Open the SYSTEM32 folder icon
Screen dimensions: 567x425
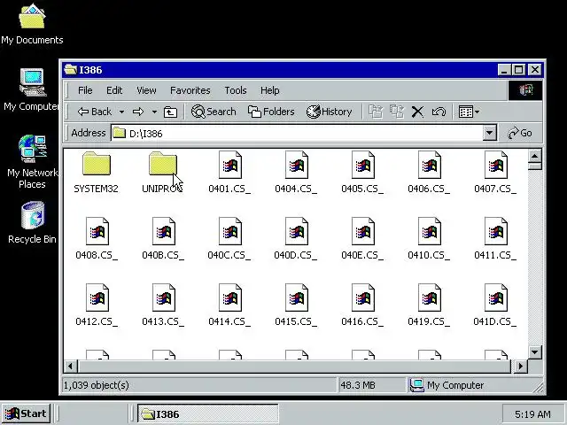97,164
